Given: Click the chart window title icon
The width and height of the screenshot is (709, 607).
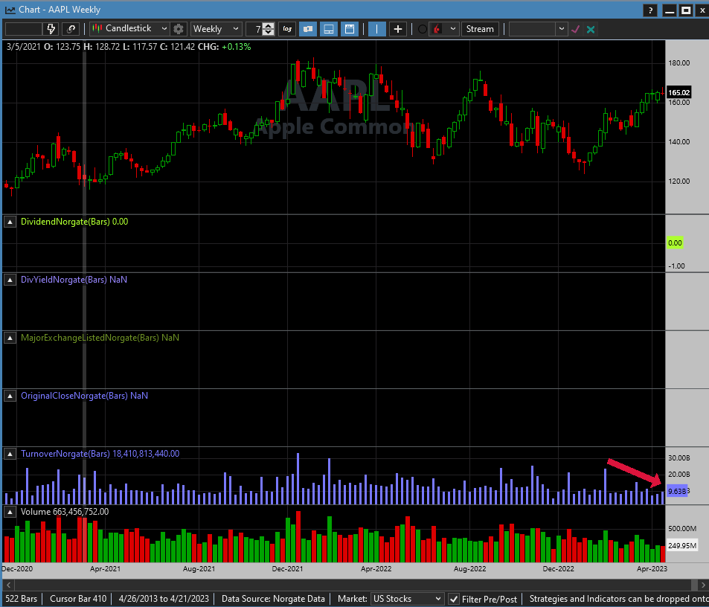Looking at the screenshot, I should tap(10, 10).
